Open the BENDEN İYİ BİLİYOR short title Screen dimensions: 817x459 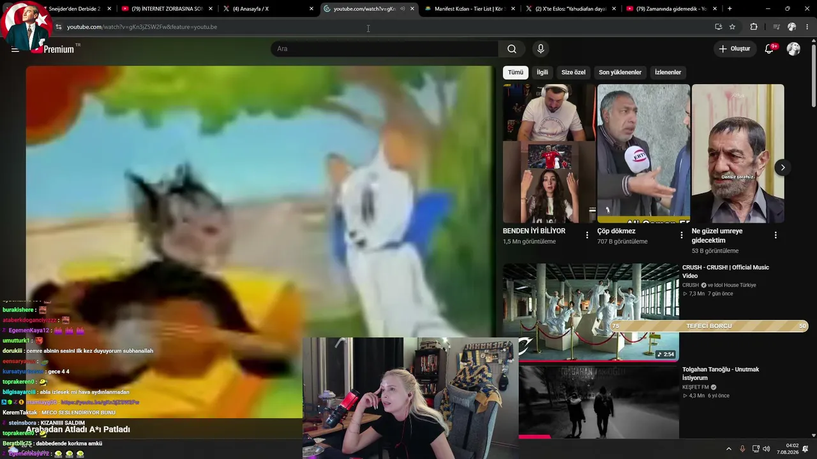[534, 231]
